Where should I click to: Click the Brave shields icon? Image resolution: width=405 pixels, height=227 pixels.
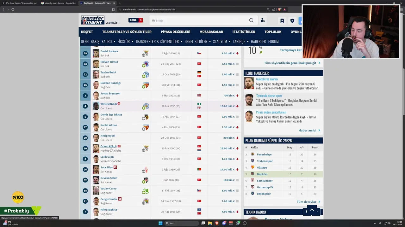(x=279, y=9)
